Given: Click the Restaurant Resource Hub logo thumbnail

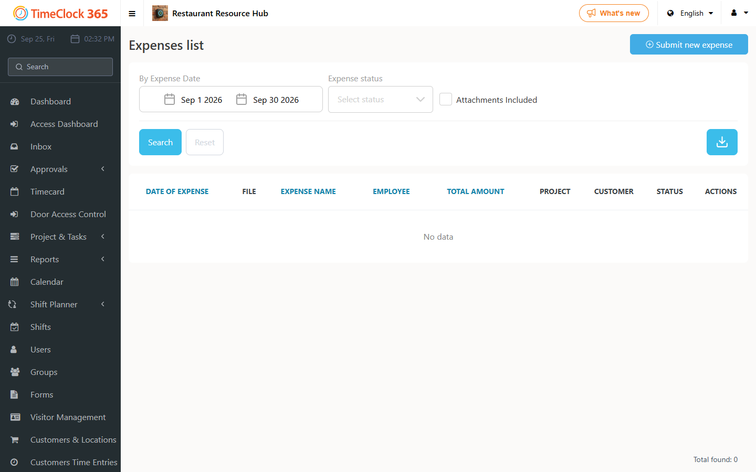Looking at the screenshot, I should (x=160, y=13).
